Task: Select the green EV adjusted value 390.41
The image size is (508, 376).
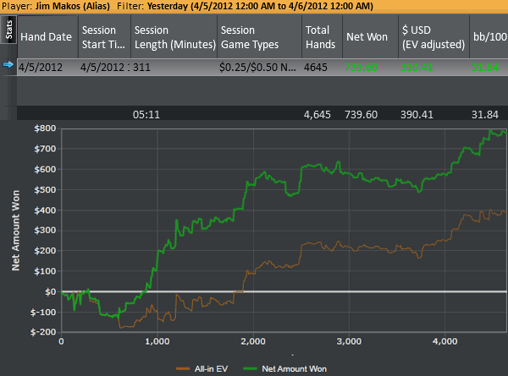Action: coord(417,68)
